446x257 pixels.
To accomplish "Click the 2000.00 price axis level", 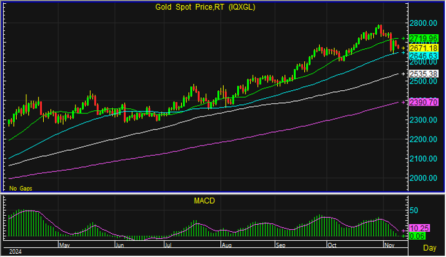I will coord(423,178).
